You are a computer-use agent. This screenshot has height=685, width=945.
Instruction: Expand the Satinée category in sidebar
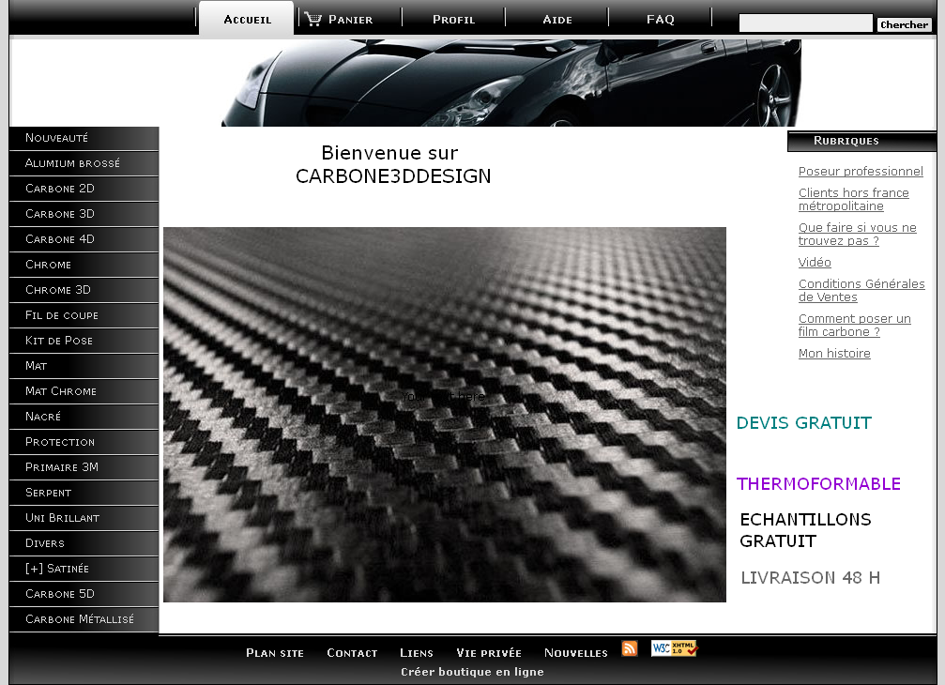point(57,569)
